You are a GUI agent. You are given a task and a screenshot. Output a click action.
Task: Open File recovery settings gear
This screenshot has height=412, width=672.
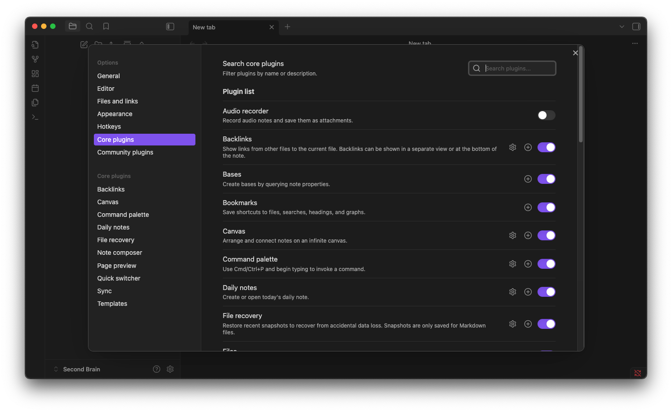click(x=512, y=324)
